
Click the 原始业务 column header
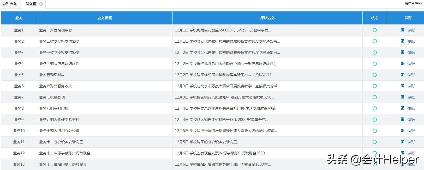[267, 18]
